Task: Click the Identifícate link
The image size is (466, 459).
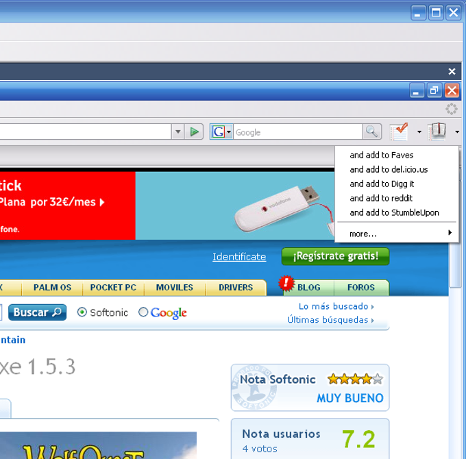Action: coord(239,257)
